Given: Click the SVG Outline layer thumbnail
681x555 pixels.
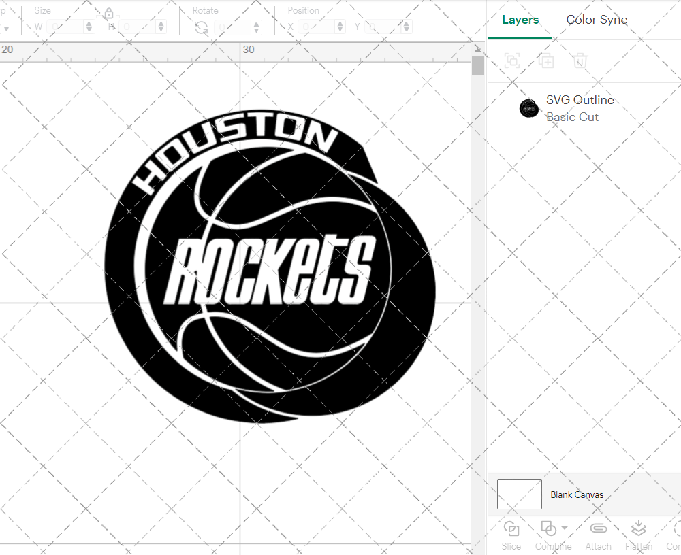Looking at the screenshot, I should pos(529,108).
